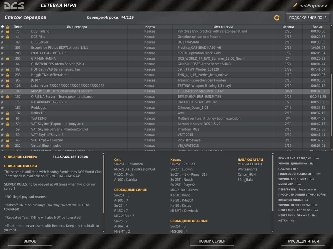Click the lock icon beside GIRIMUNHANHA
Viewport: 333px width, 249px height.
7,59
